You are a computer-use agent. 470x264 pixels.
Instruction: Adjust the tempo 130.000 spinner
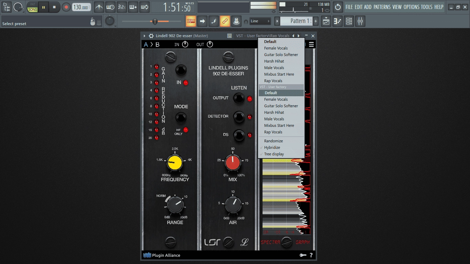pyautogui.click(x=82, y=7)
